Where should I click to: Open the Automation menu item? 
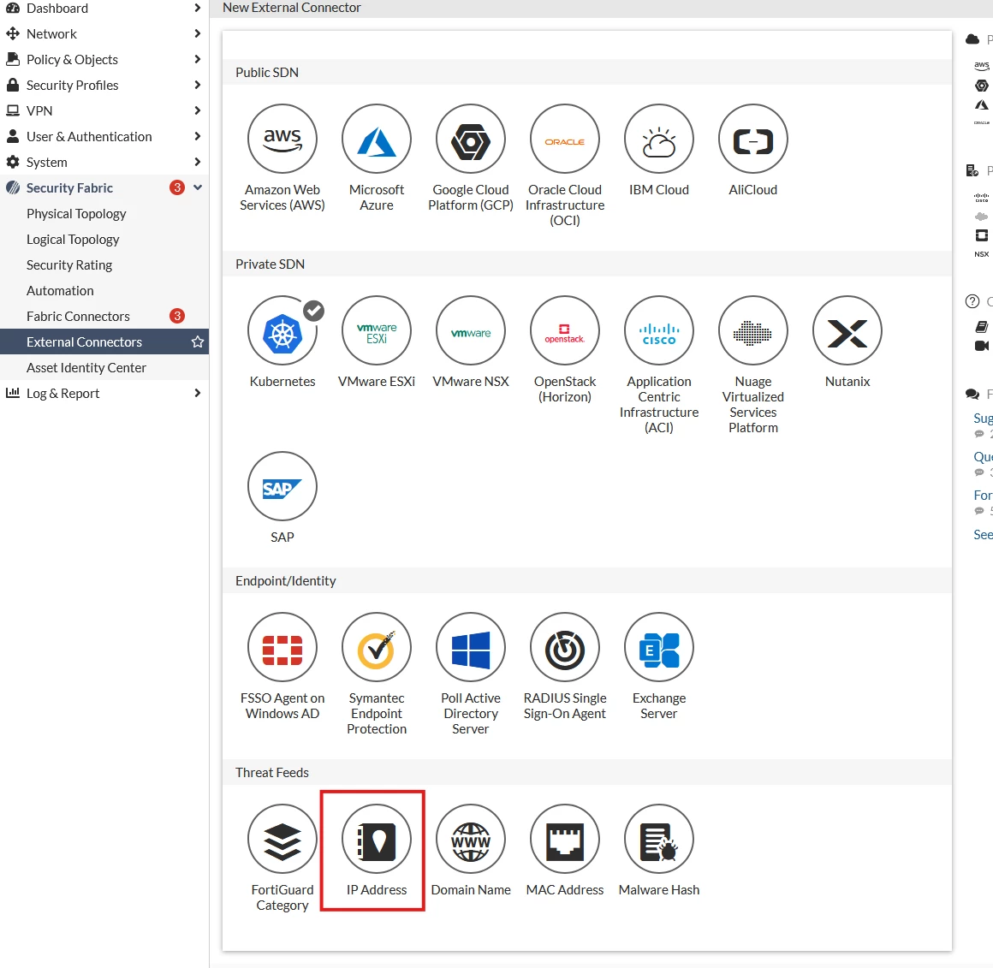click(60, 291)
